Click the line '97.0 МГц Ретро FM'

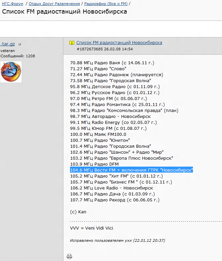click(x=108, y=99)
